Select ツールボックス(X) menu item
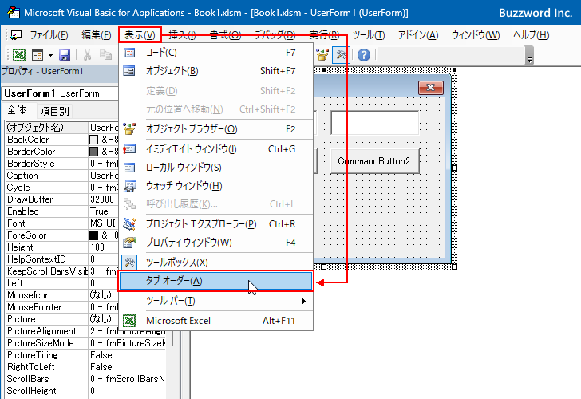Viewport: 581px width, 399px height. click(216, 263)
